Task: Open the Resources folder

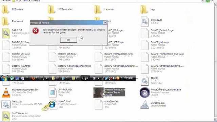Action: coord(12,21)
